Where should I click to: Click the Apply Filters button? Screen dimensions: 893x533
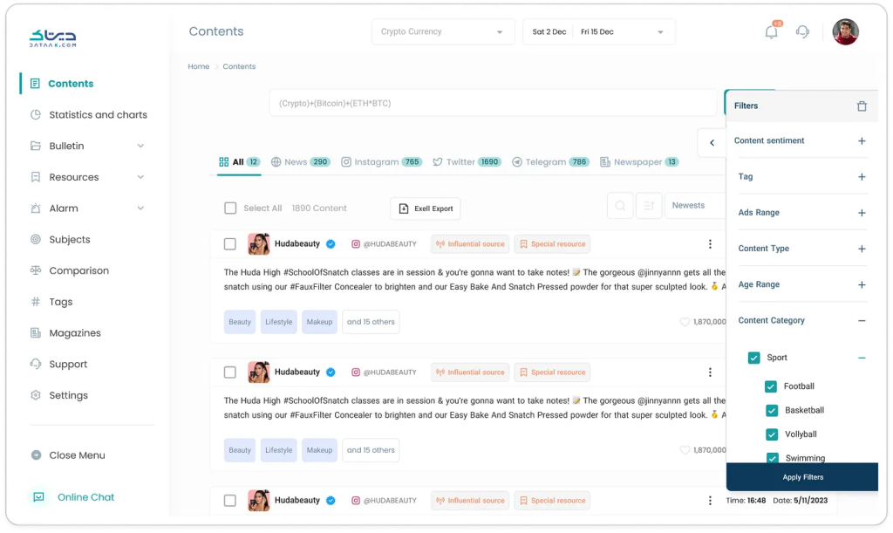[802, 477]
